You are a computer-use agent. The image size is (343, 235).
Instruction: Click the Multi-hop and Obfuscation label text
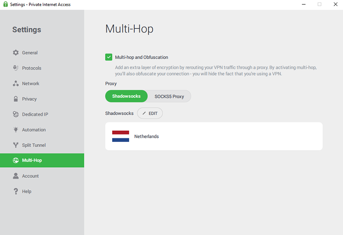pos(141,57)
